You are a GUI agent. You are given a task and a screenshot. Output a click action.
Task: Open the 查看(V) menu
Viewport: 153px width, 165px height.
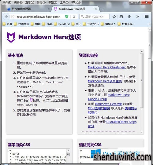click(30, 2)
